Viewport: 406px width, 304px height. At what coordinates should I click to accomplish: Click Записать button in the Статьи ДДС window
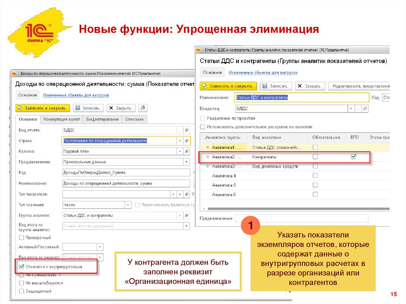[276, 86]
